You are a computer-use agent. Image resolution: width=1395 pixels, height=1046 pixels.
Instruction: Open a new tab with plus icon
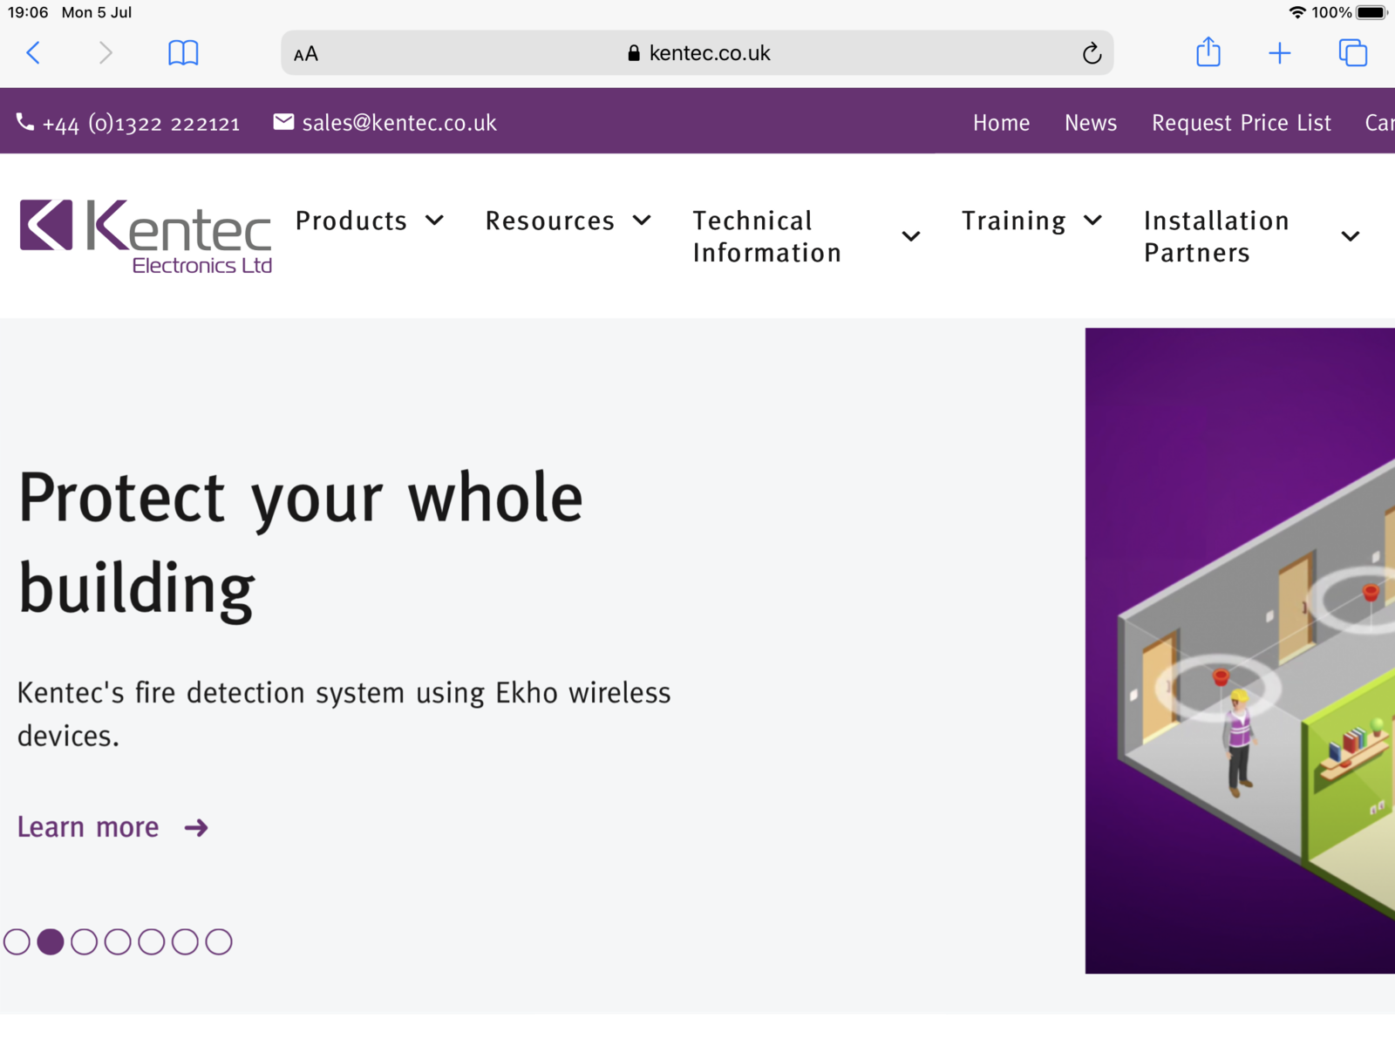coord(1279,53)
